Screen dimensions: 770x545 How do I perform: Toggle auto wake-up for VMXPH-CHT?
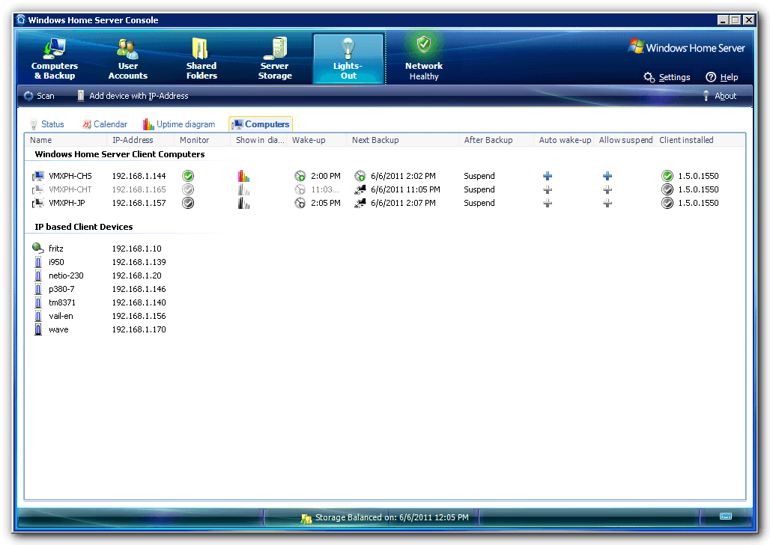tap(548, 189)
